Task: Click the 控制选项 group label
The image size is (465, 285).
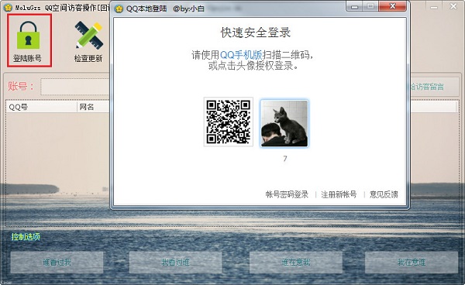Action: pyautogui.click(x=26, y=236)
